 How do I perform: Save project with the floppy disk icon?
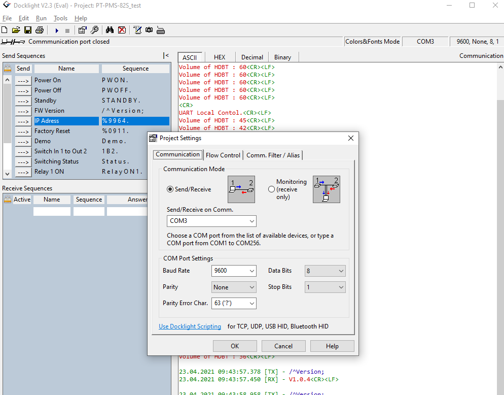(28, 30)
